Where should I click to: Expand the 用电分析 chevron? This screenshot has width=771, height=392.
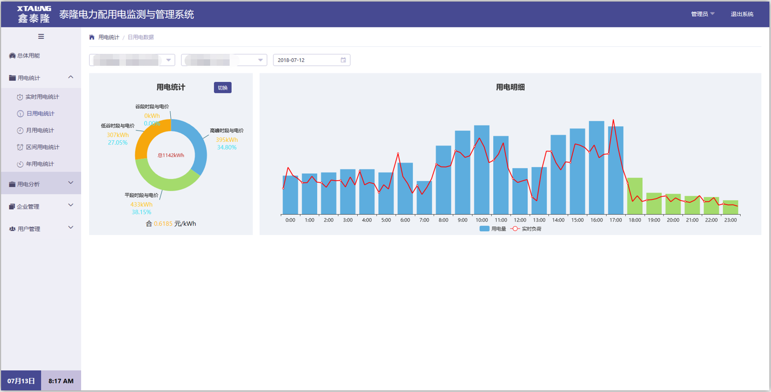(x=71, y=183)
